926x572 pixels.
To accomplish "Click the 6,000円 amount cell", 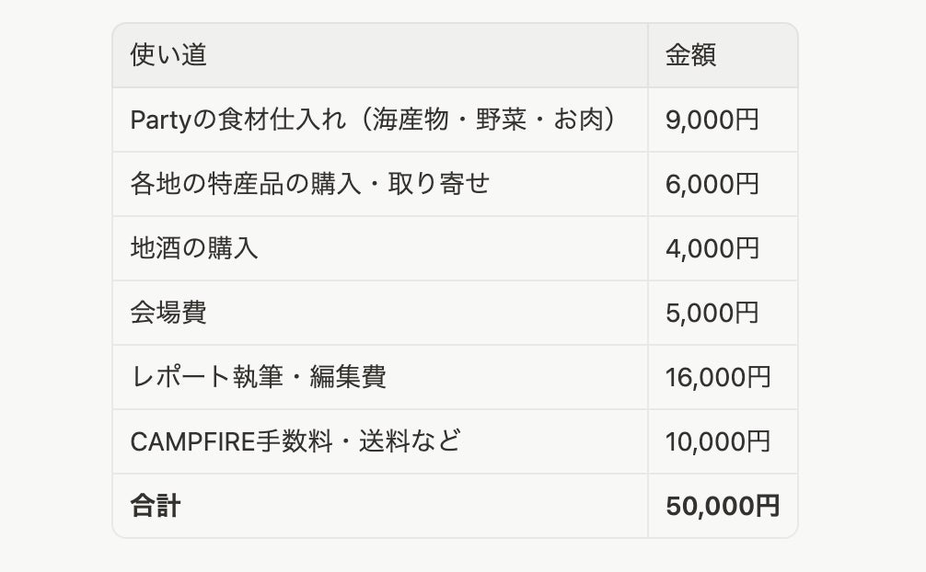I will point(712,184).
